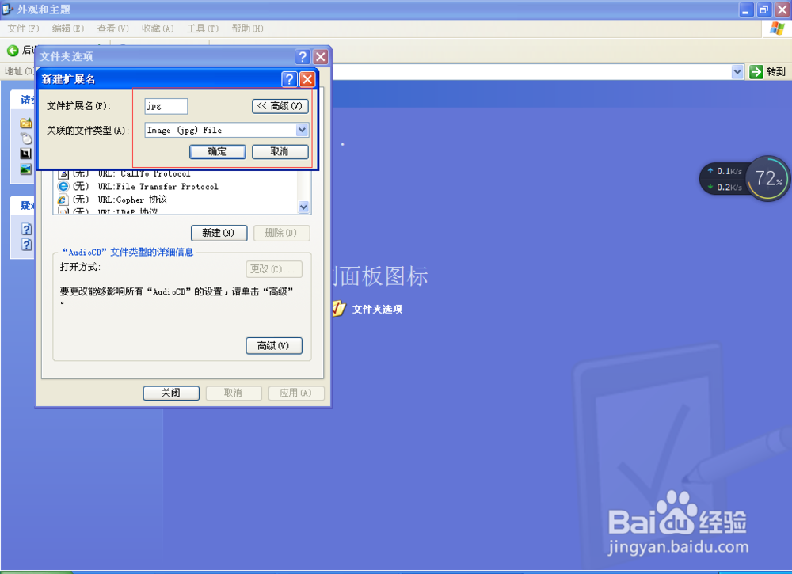Click the Windows flag logo
This screenshot has width=792, height=574.
tap(777, 29)
